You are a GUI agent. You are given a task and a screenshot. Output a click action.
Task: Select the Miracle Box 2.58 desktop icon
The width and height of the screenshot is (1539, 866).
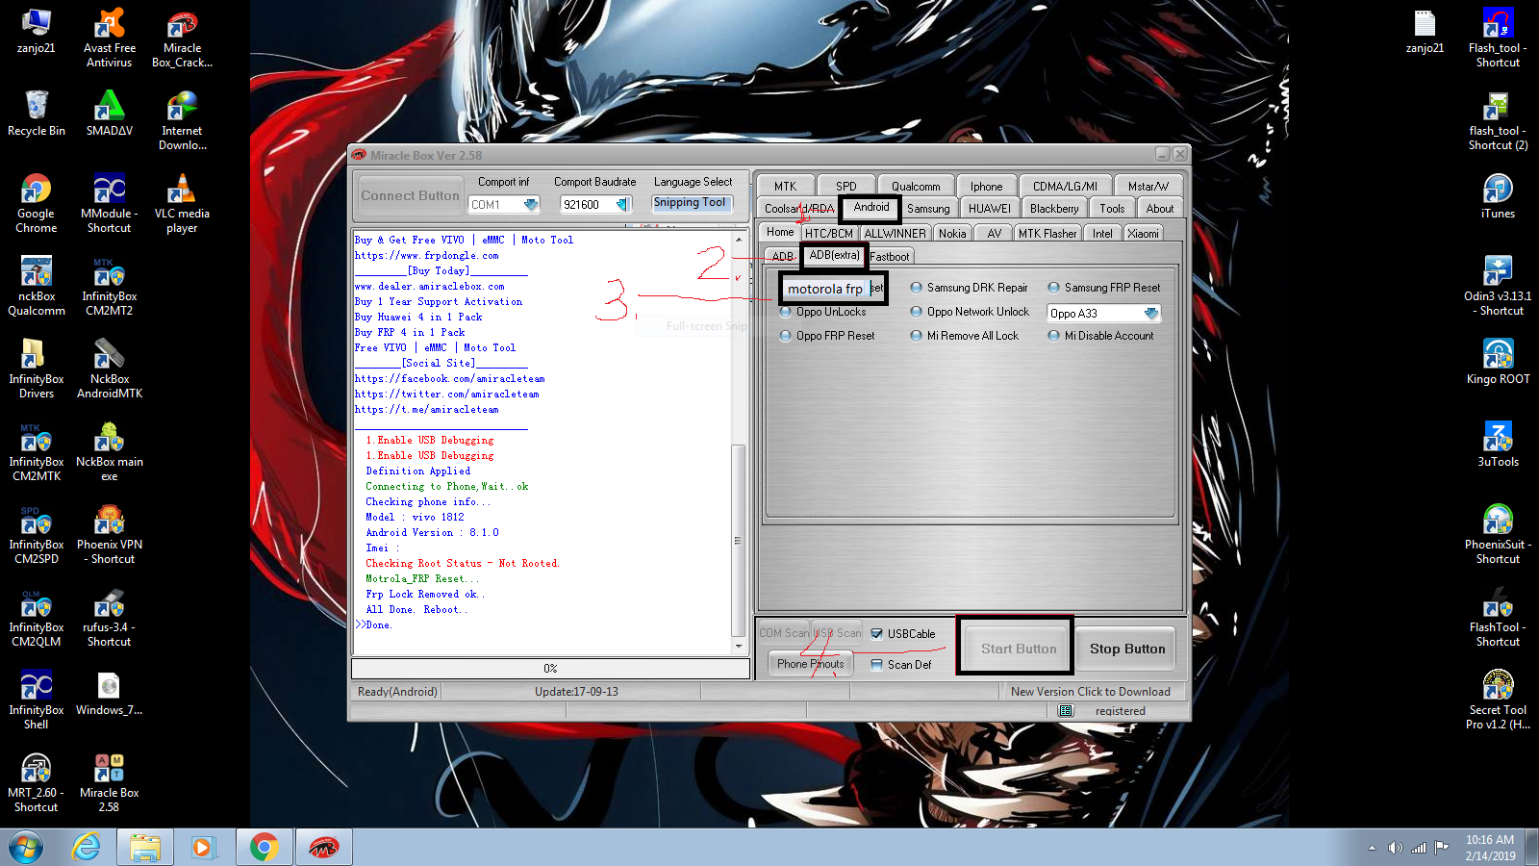coord(110,783)
